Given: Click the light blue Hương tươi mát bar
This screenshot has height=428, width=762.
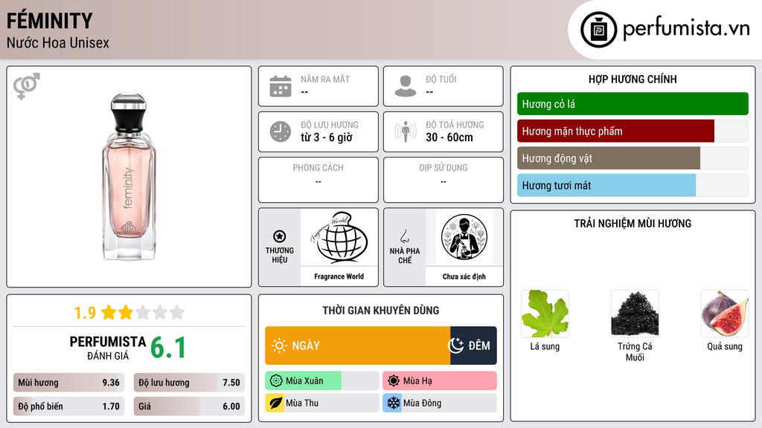Looking at the screenshot, I should point(606,185).
